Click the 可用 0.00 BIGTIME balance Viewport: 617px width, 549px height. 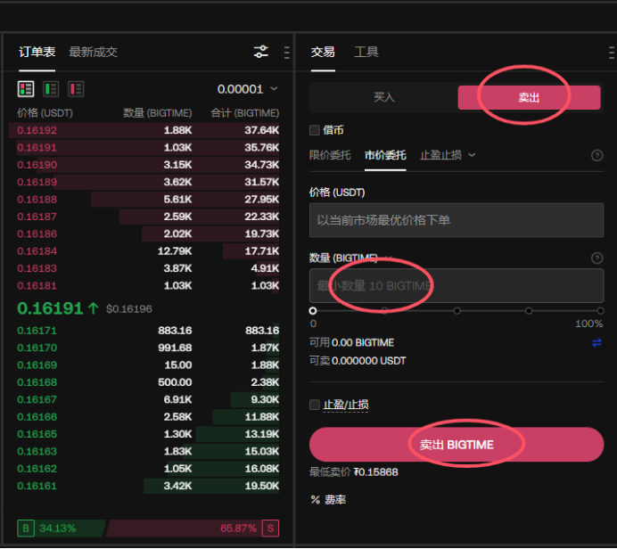tap(351, 342)
